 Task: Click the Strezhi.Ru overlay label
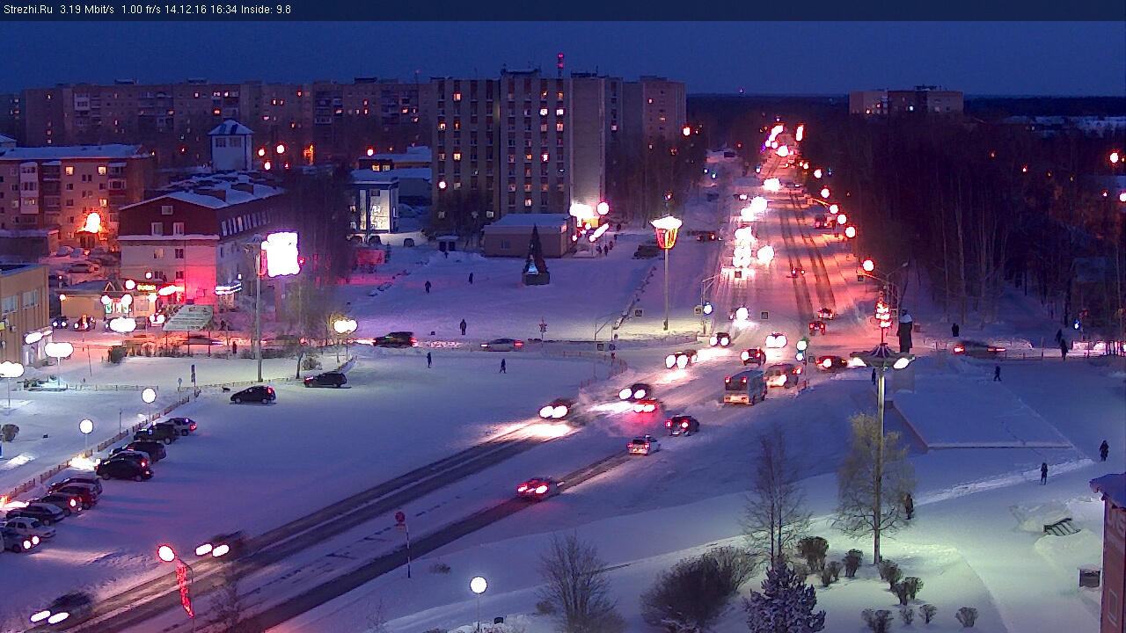[27, 10]
